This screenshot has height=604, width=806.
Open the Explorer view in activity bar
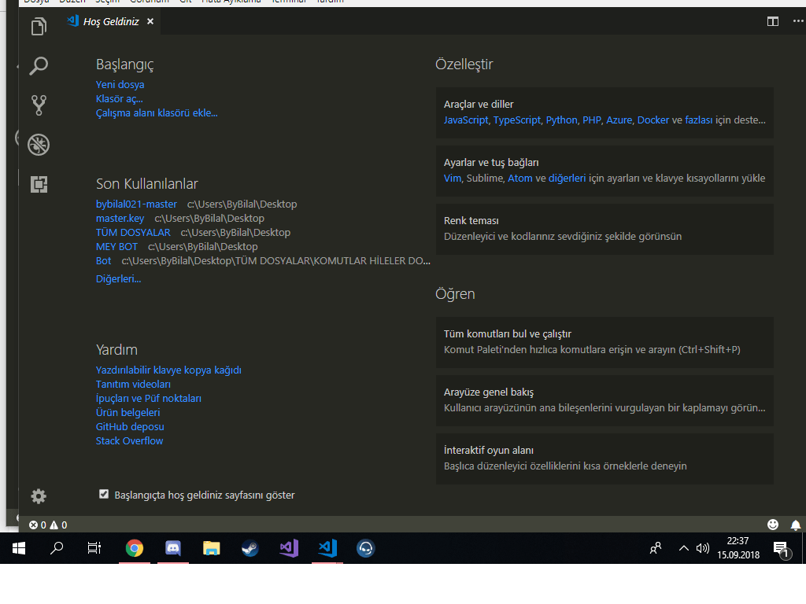pos(39,26)
